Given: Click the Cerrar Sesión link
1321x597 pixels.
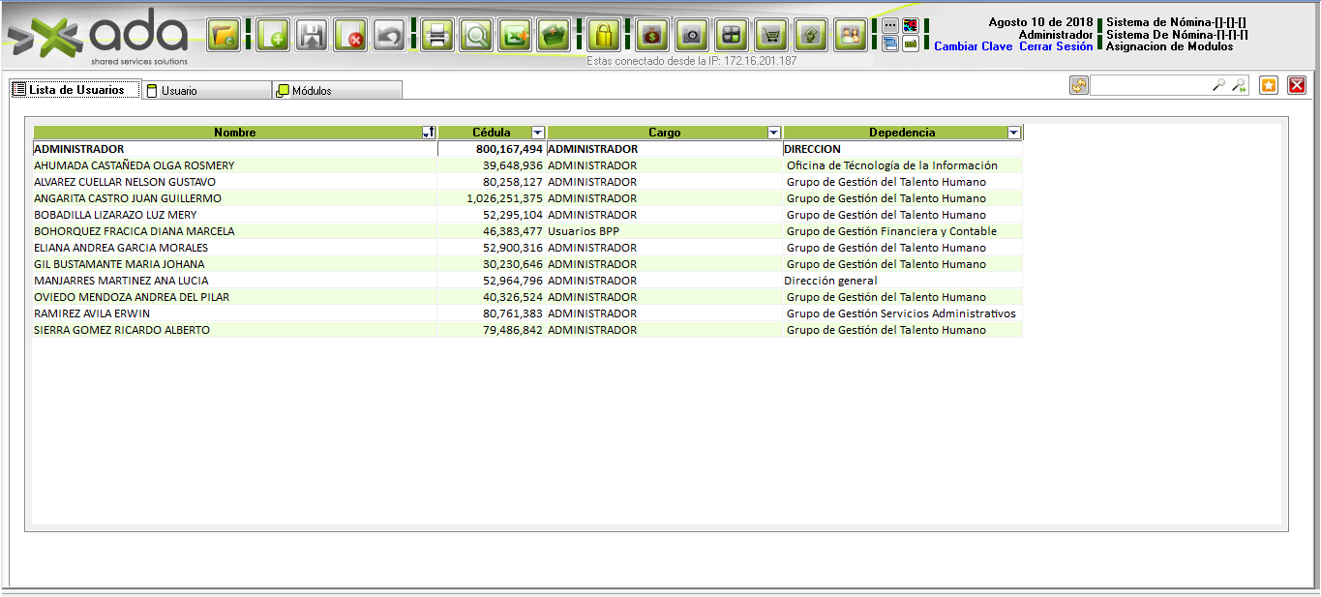Looking at the screenshot, I should point(1056,46).
